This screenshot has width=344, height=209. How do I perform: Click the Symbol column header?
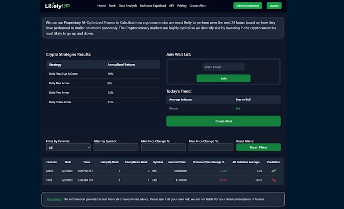tap(158, 162)
